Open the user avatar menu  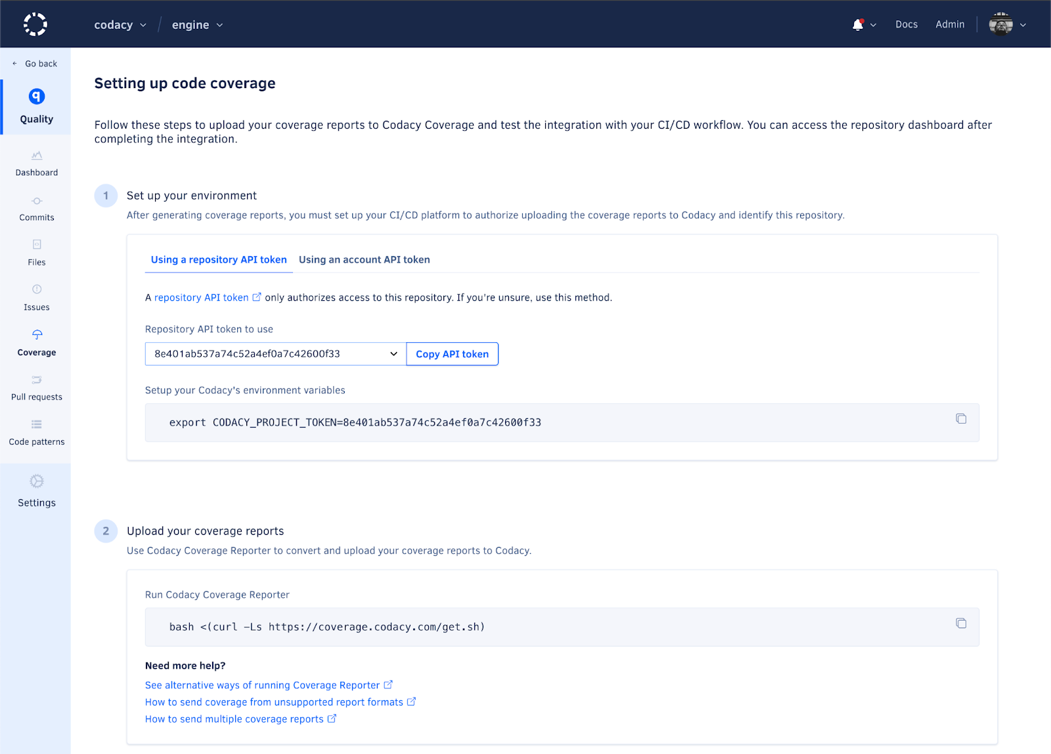1000,24
